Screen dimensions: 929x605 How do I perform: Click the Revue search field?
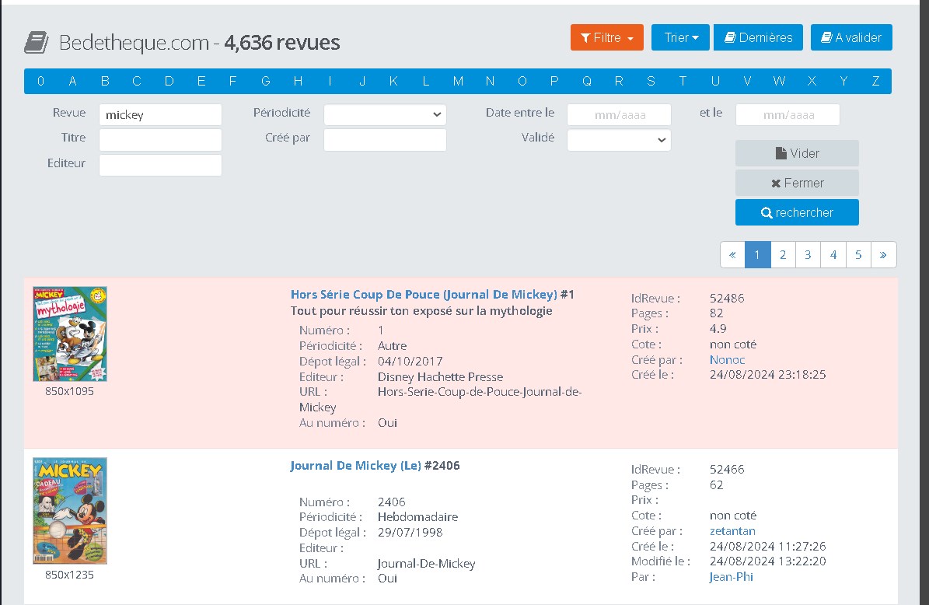160,114
